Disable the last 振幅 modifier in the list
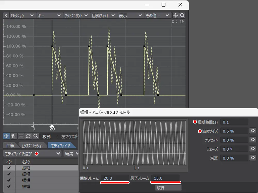Screen dimensions: 258x193 [x=9, y=186]
